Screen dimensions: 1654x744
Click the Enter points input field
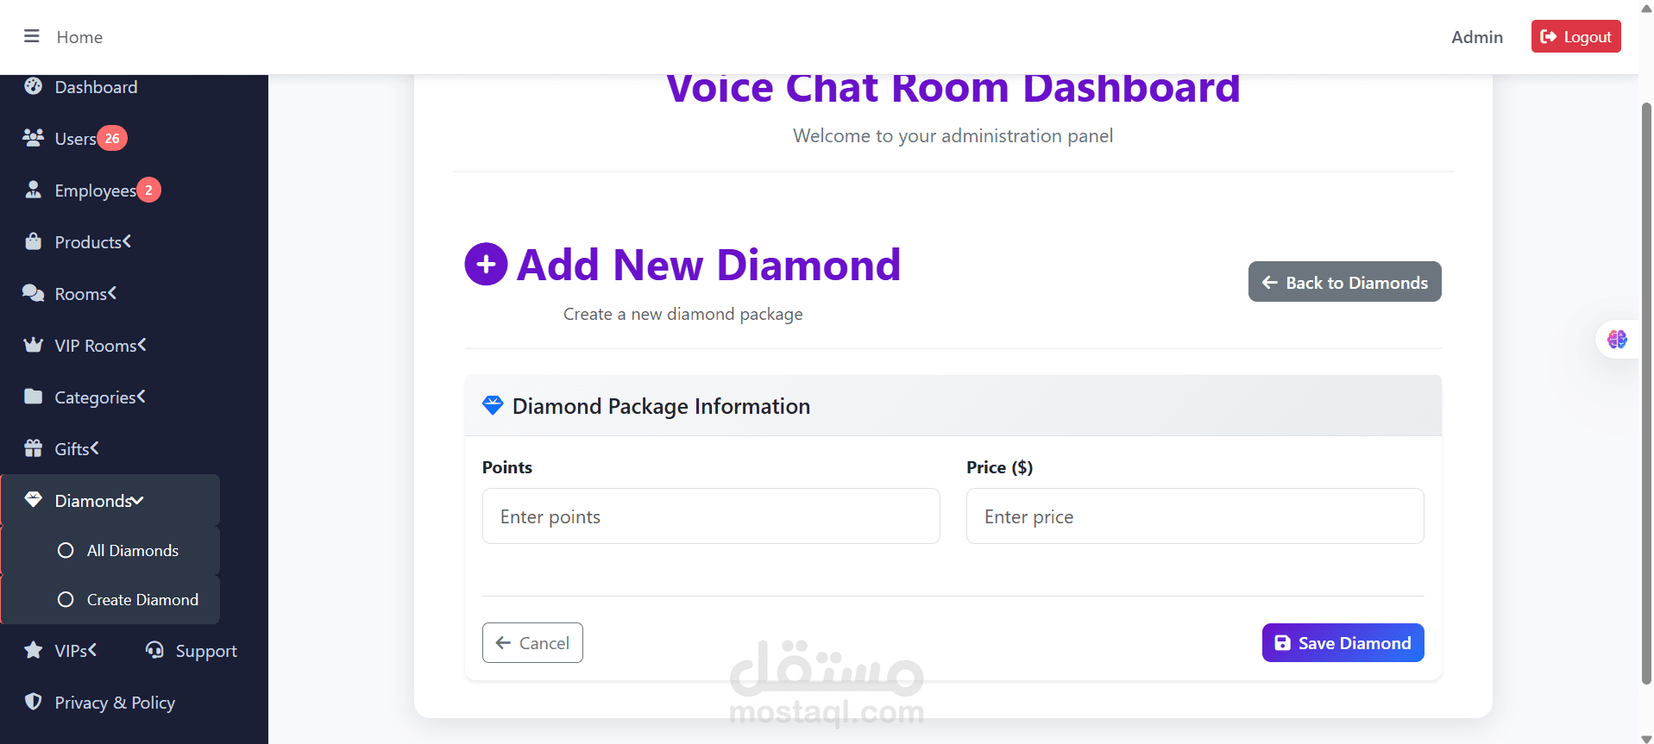tap(710, 516)
